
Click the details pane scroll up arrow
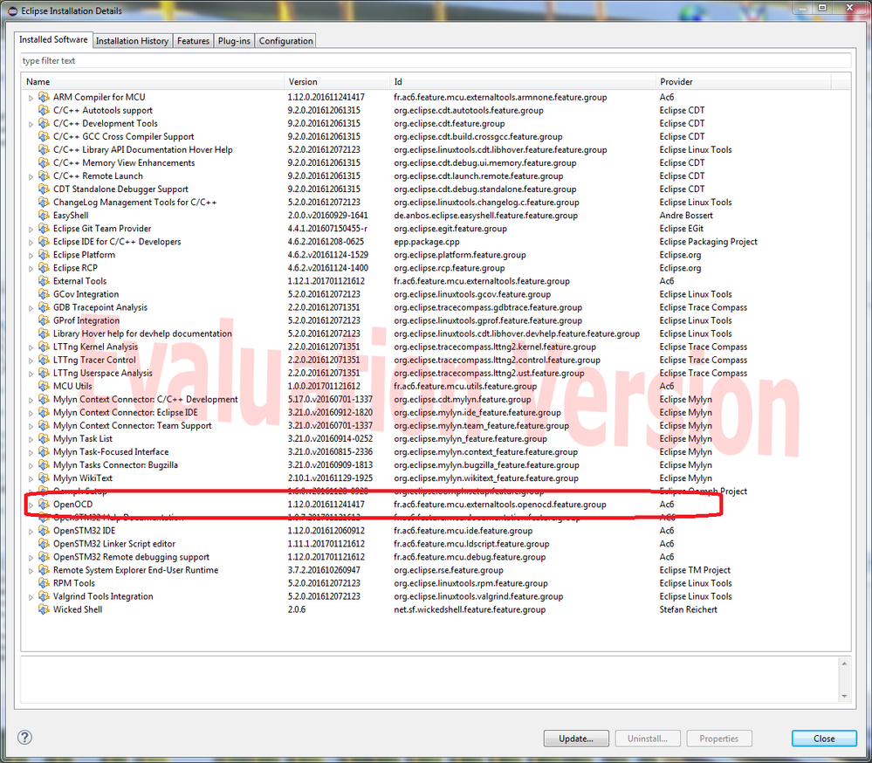pos(844,663)
